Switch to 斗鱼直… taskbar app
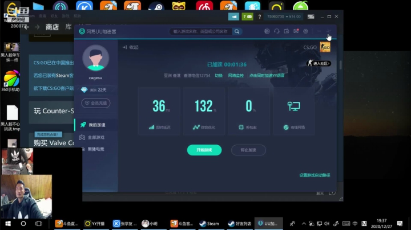The width and height of the screenshot is (411, 230). pyautogui.click(x=67, y=224)
